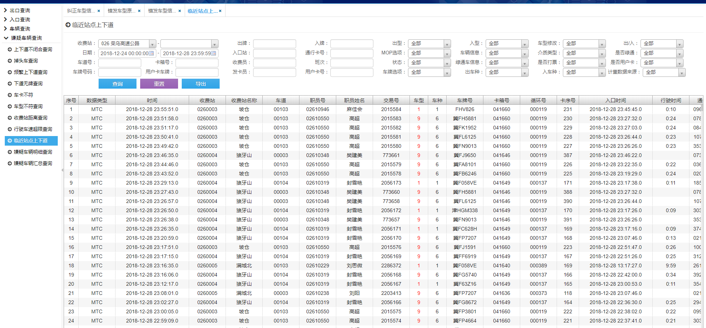
Task: Open the MOP选项 dropdown
Action: 447,53
